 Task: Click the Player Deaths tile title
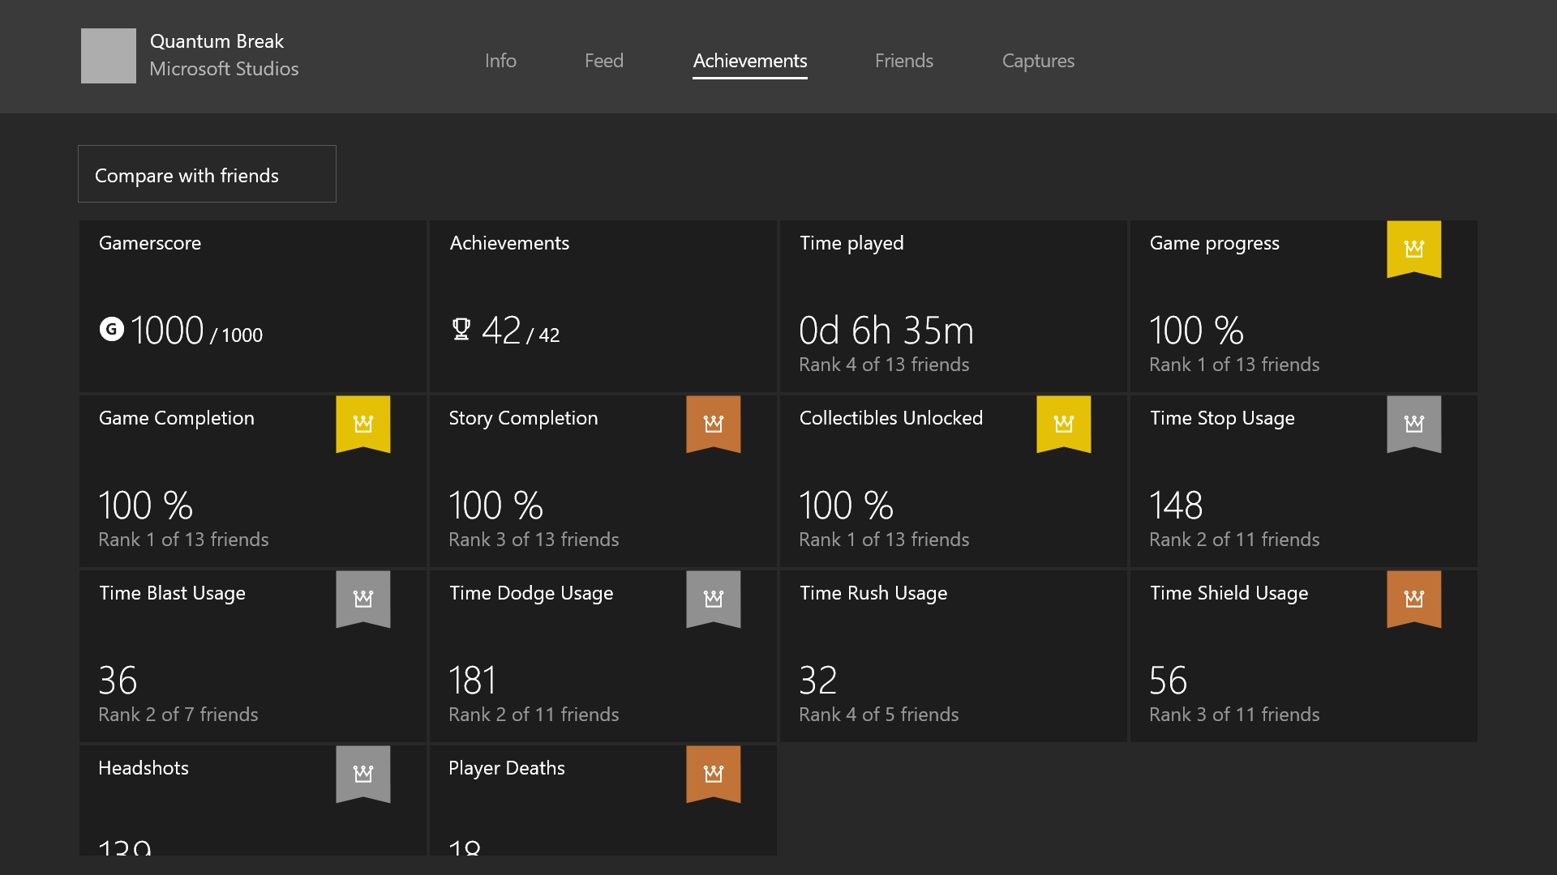pyautogui.click(x=507, y=768)
